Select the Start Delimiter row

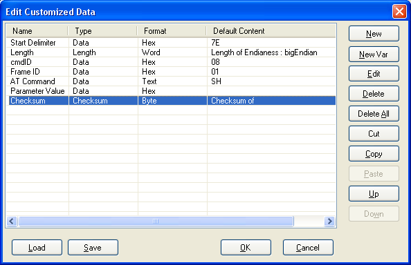click(171, 43)
